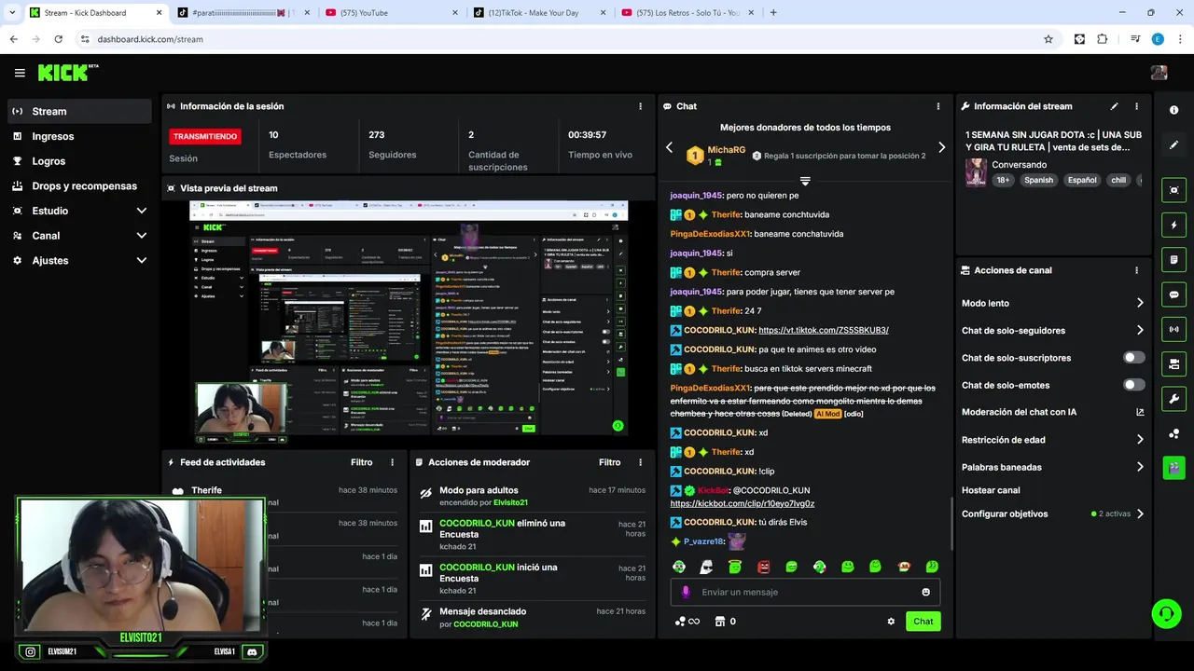Click in Enviar un mensaje field
The image size is (1194, 671).
click(806, 592)
